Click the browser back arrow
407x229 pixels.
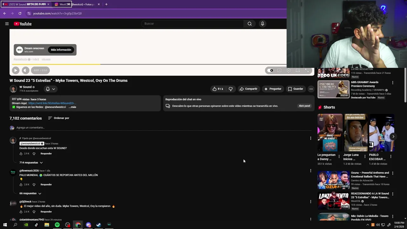tap(4, 13)
